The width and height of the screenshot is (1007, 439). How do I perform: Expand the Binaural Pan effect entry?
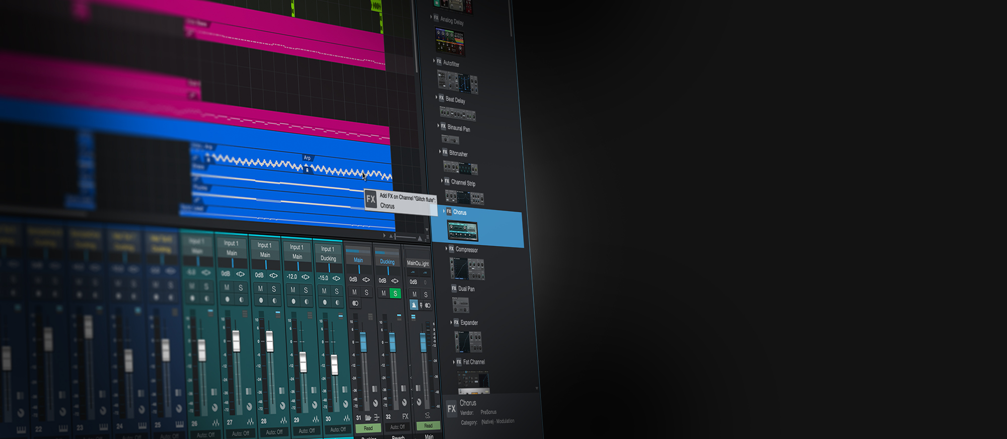[439, 125]
